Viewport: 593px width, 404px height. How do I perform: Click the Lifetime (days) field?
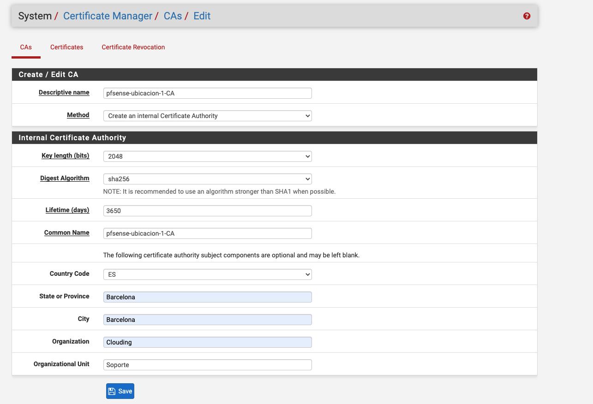(x=208, y=211)
